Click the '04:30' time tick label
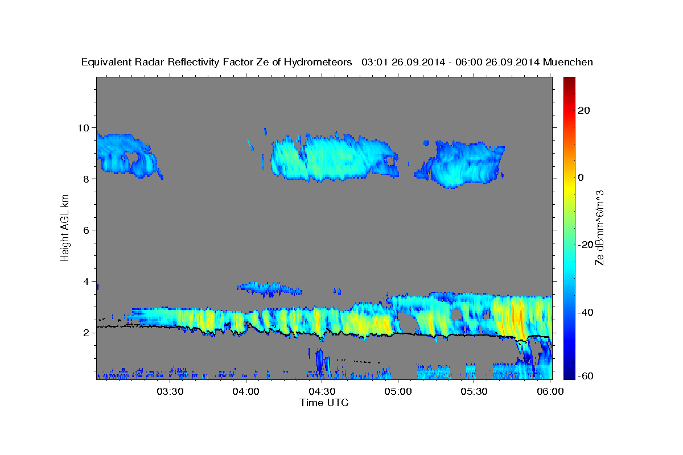The image size is (683, 455). (x=322, y=391)
